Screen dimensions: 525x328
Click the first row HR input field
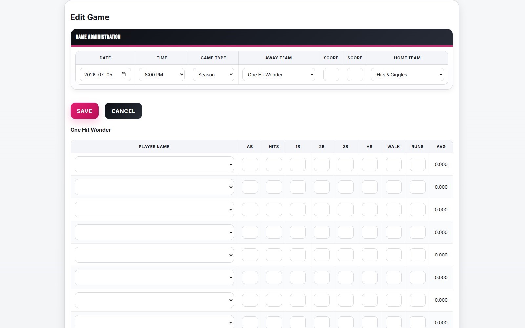click(370, 164)
